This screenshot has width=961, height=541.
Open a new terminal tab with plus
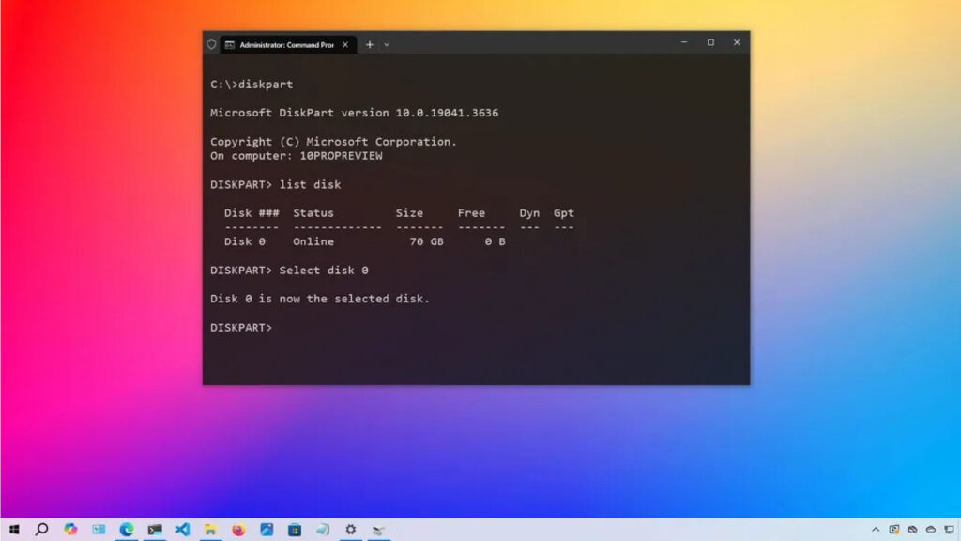tap(369, 44)
